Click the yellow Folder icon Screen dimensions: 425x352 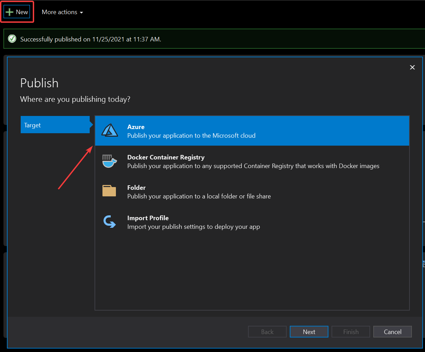pyautogui.click(x=109, y=191)
